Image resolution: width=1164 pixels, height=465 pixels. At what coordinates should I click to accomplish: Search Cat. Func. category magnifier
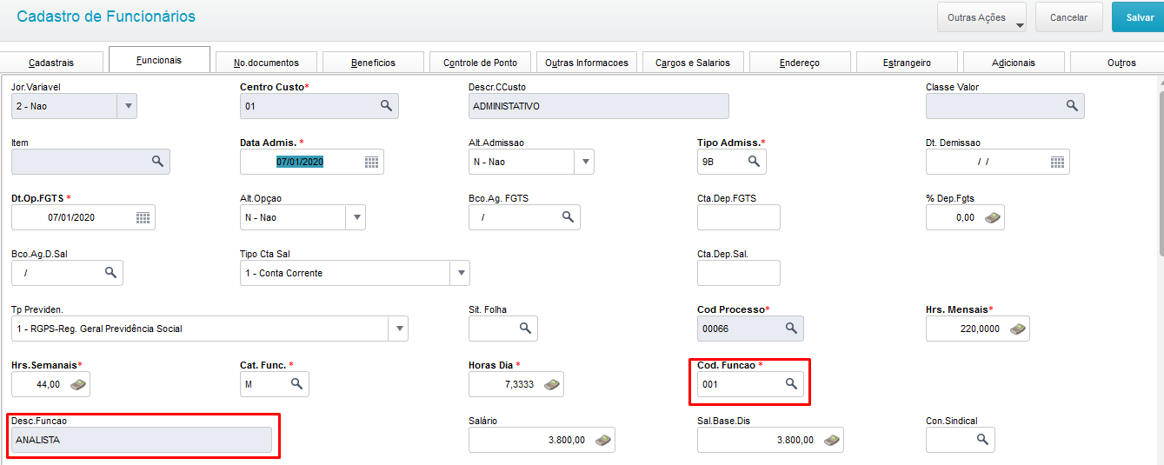tap(296, 384)
